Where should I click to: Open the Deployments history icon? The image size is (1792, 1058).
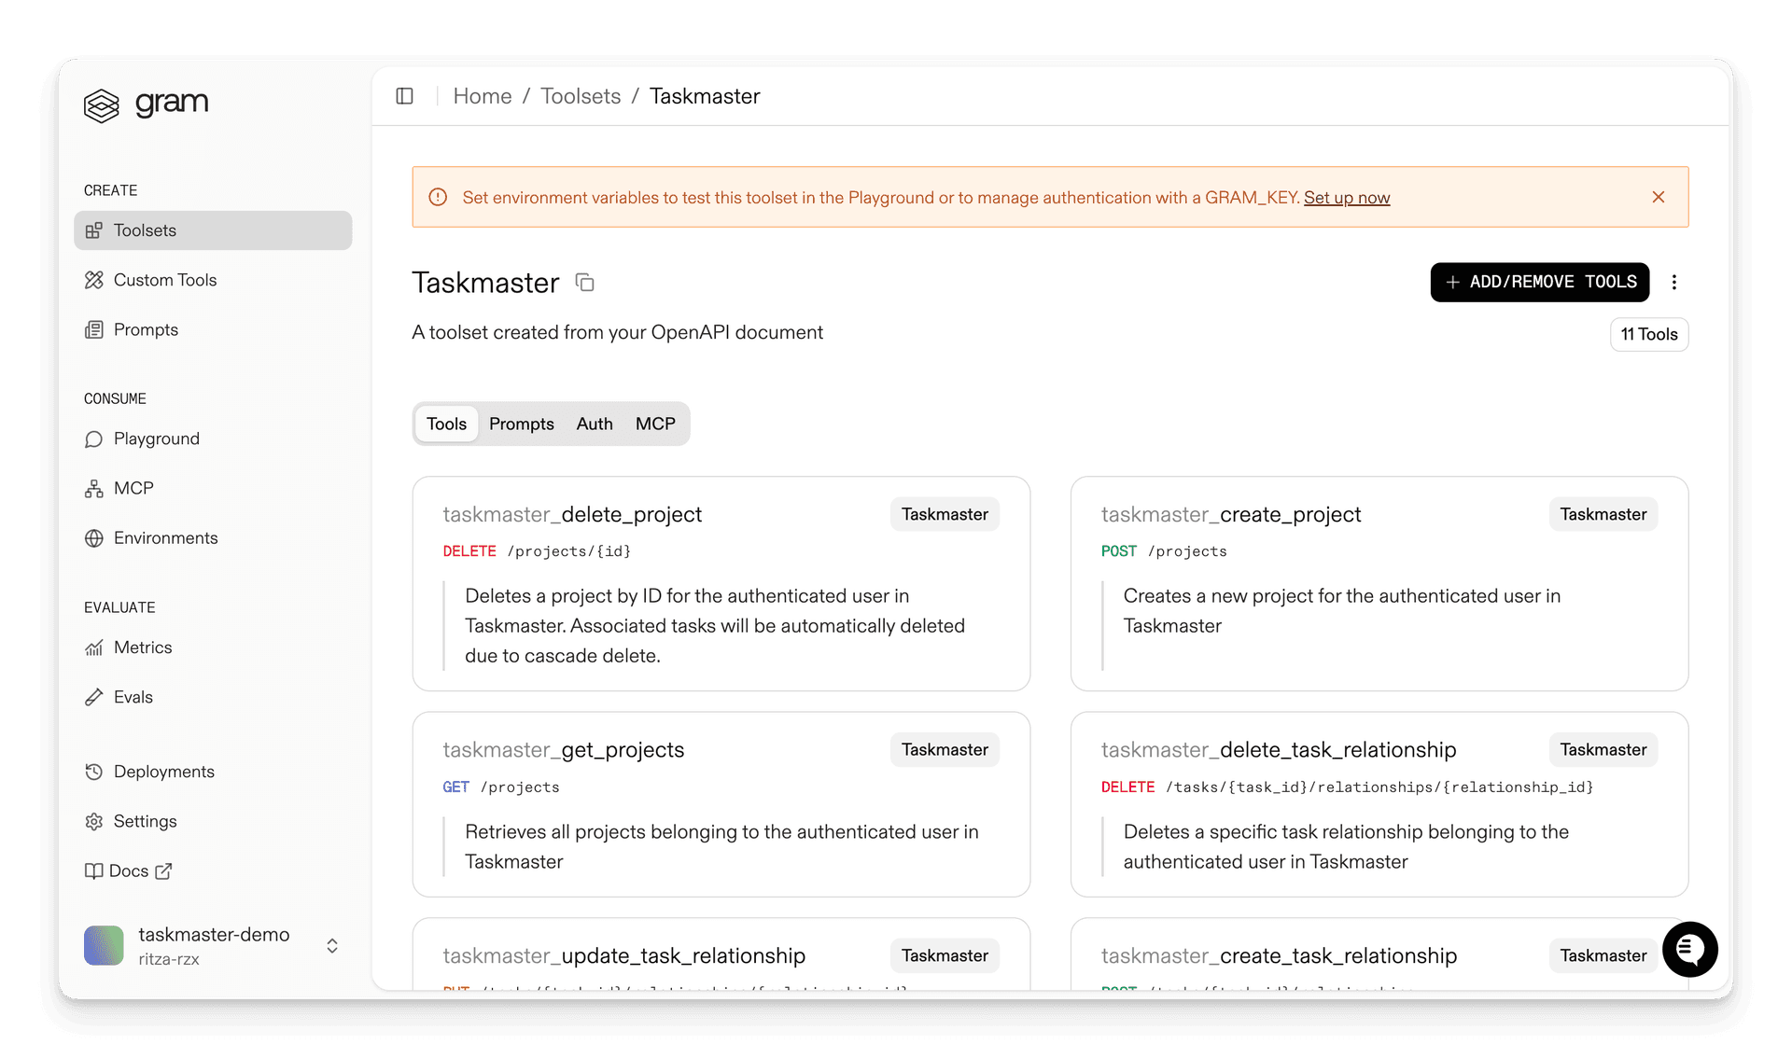click(95, 772)
